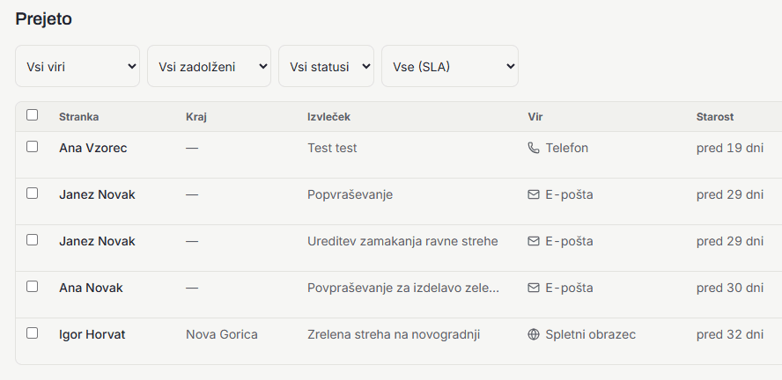Viewport: 782px width, 380px height.
Task: Click the envelope icon in the Ureditev zamakanja row
Action: click(533, 241)
